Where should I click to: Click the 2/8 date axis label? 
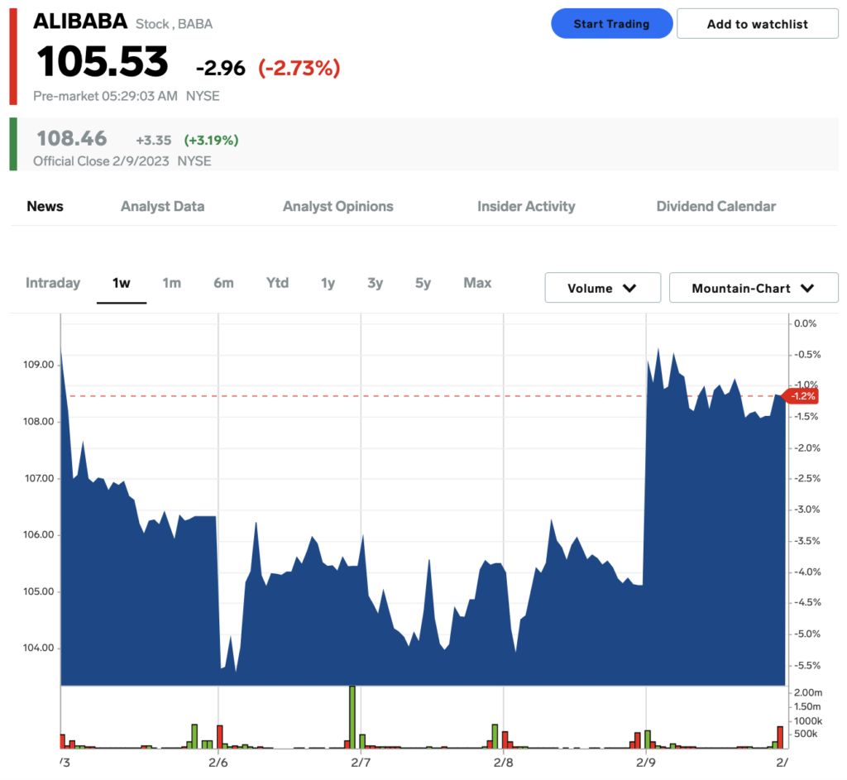pyautogui.click(x=504, y=763)
